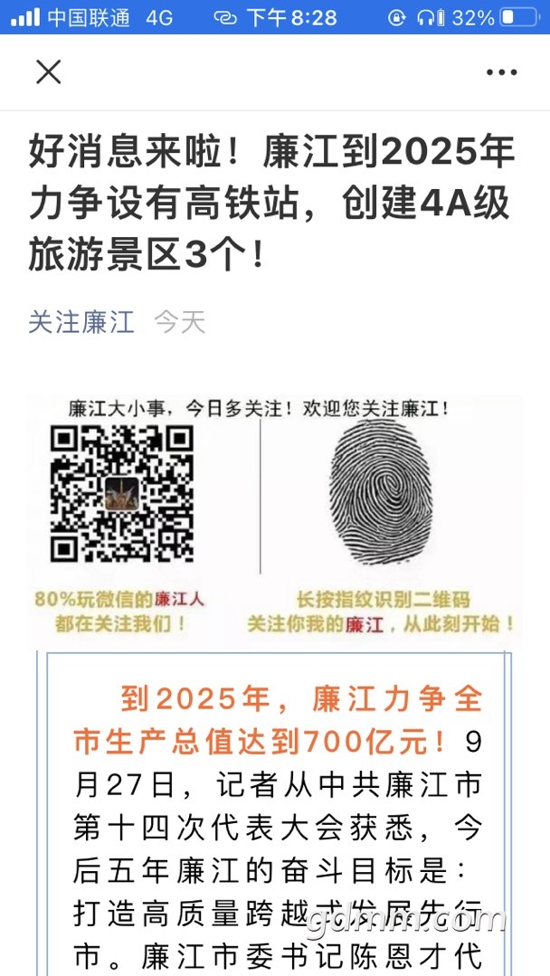This screenshot has height=976, width=550.
Task: Tap the 今天 publish date text
Action: (180, 322)
